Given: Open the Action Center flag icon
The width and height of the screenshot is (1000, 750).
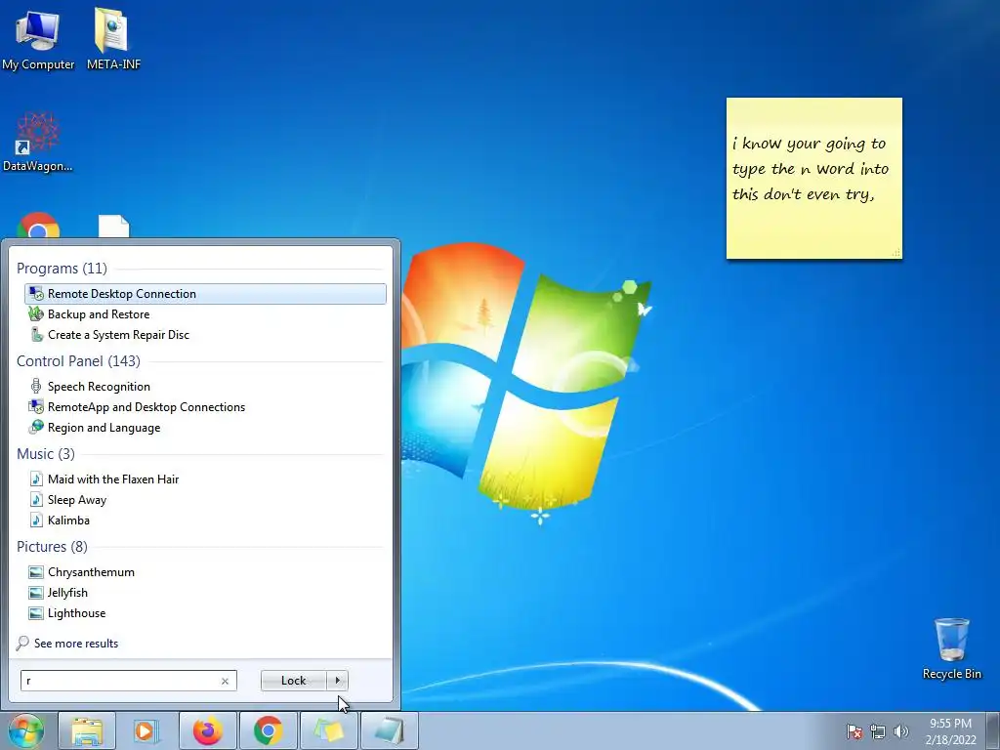Looking at the screenshot, I should pos(854,731).
